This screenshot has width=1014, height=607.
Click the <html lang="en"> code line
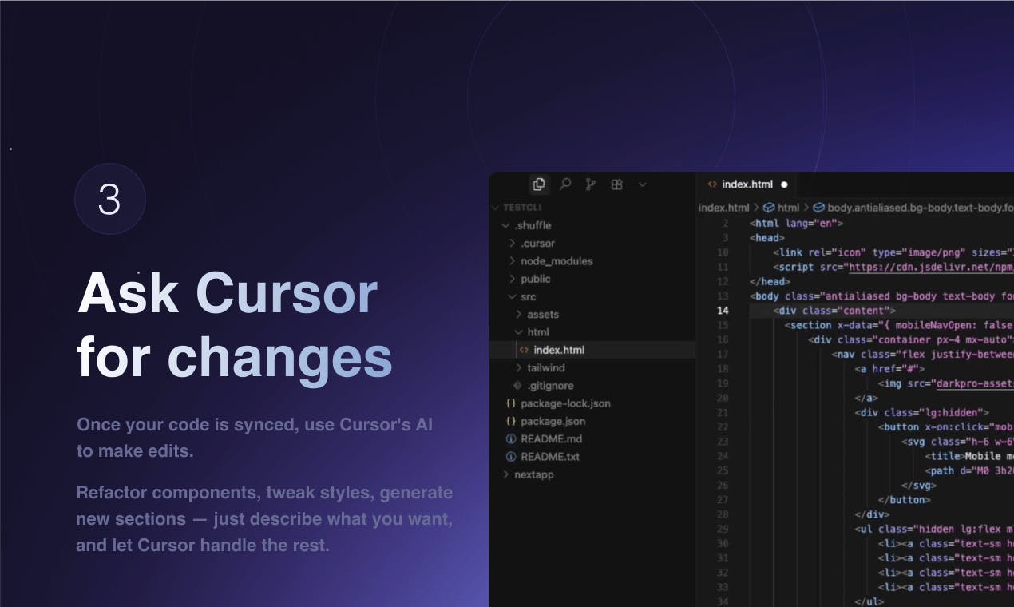click(x=796, y=224)
